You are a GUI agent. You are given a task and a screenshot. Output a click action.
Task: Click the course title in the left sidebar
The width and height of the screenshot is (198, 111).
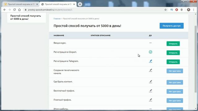point(25,17)
